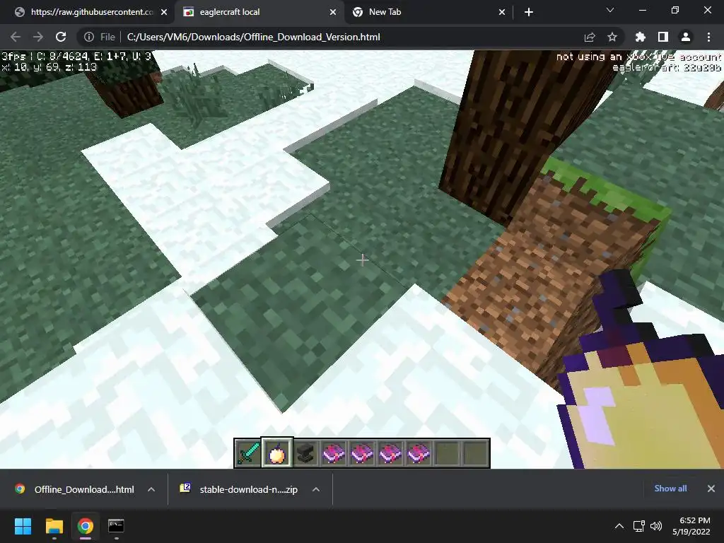Open a new browser tab
724x543 pixels.
pyautogui.click(x=529, y=12)
